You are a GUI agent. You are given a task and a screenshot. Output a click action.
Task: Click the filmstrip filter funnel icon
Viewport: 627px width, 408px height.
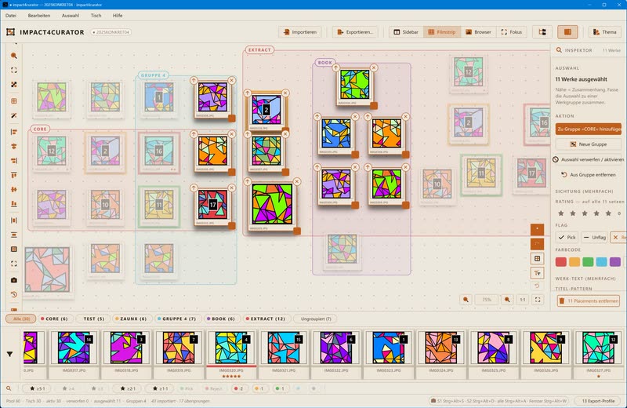pos(9,354)
